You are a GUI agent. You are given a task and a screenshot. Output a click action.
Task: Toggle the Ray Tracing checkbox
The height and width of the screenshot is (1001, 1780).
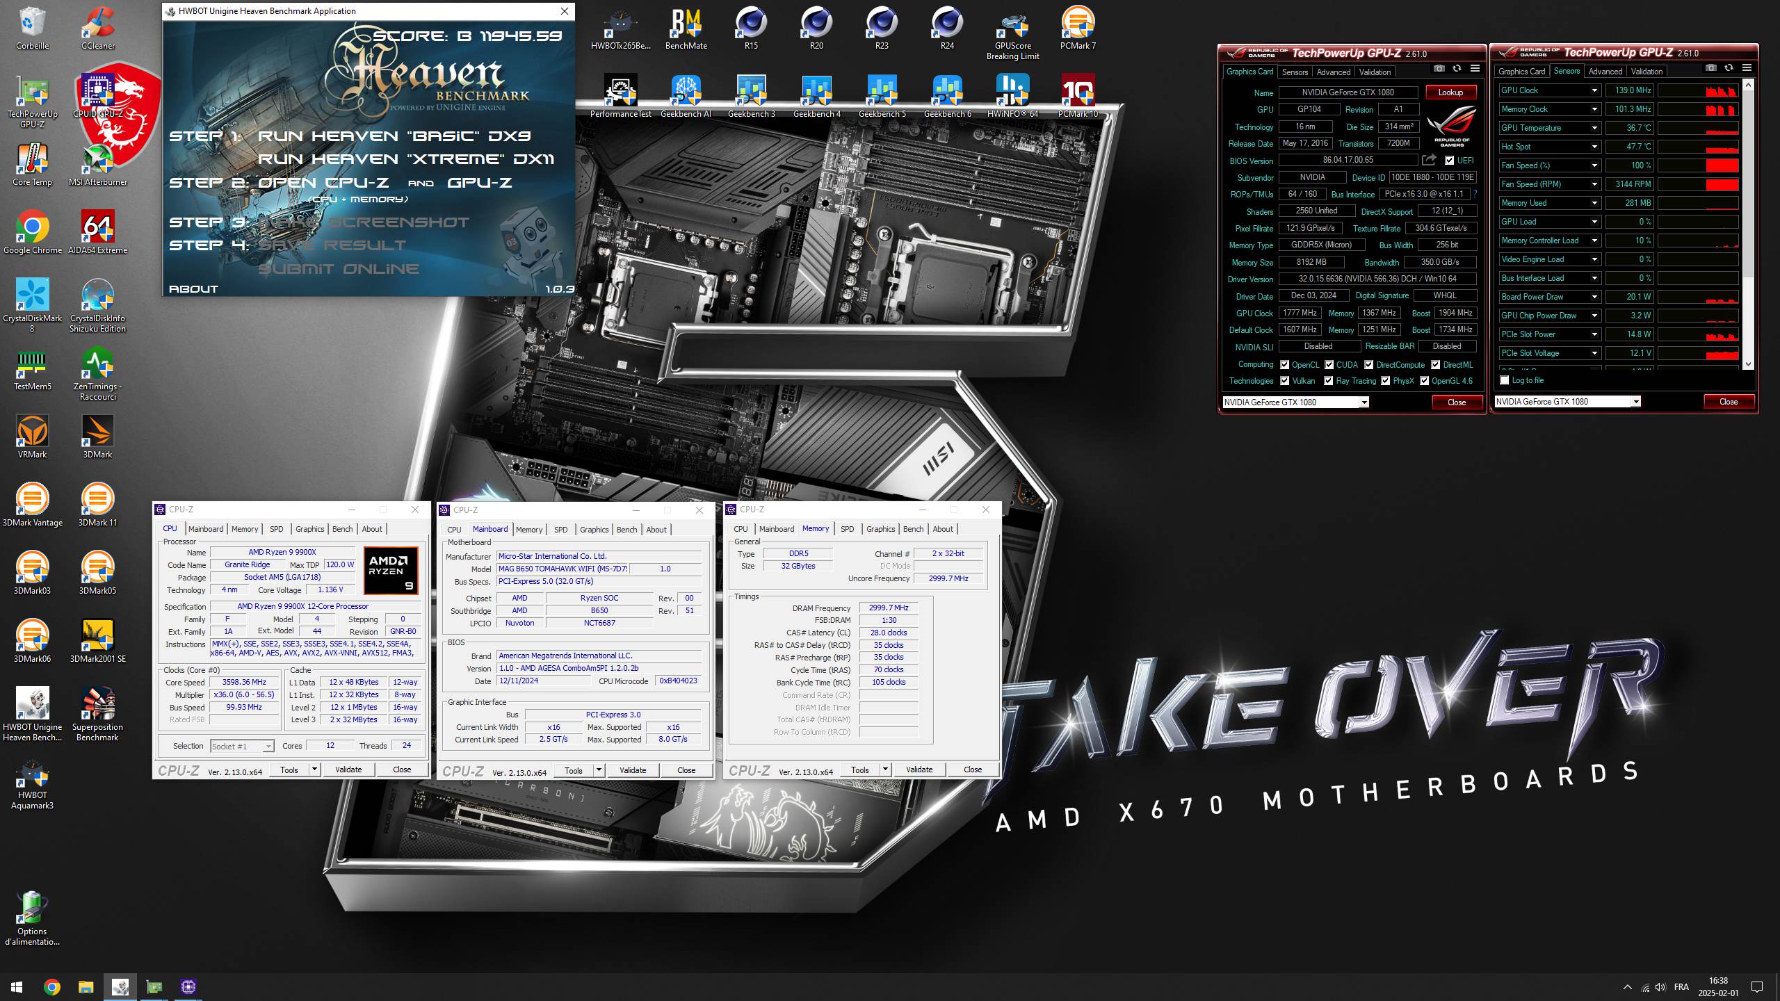click(x=1329, y=381)
